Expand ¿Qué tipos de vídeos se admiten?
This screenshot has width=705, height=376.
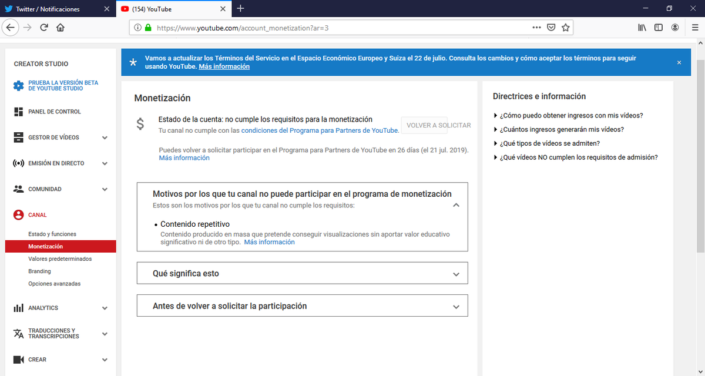pyautogui.click(x=547, y=143)
